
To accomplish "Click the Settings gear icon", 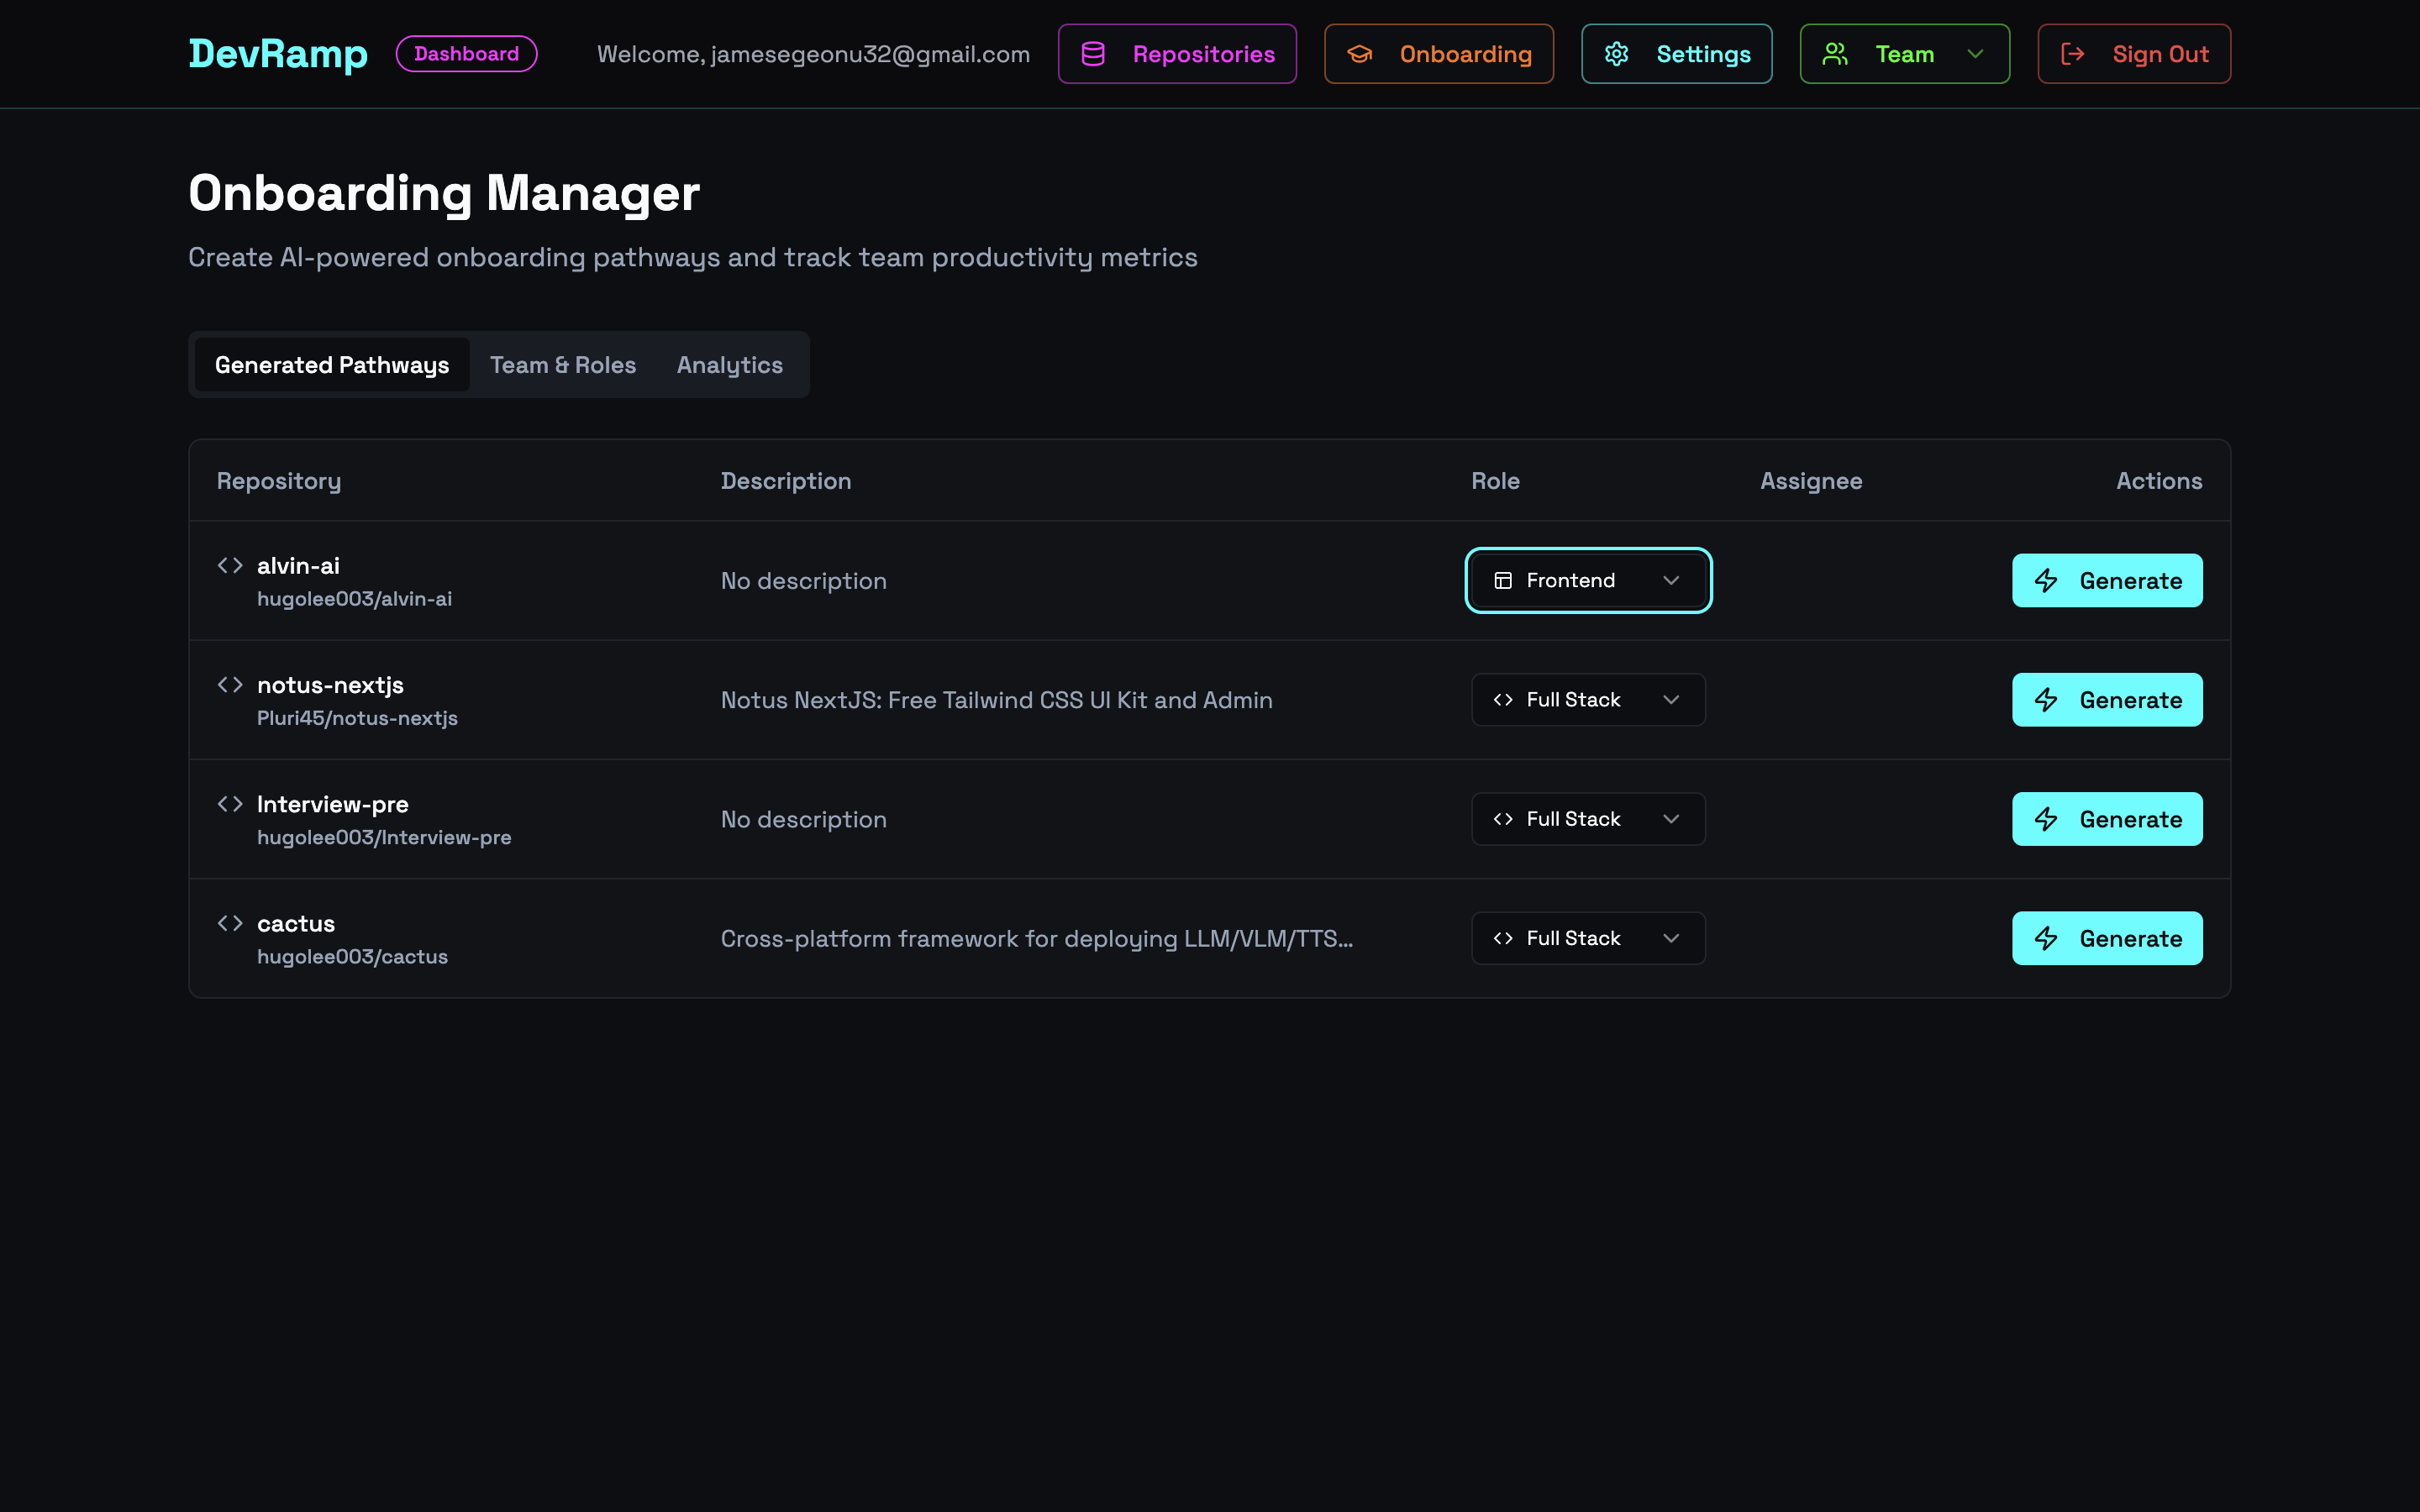I will point(1618,54).
